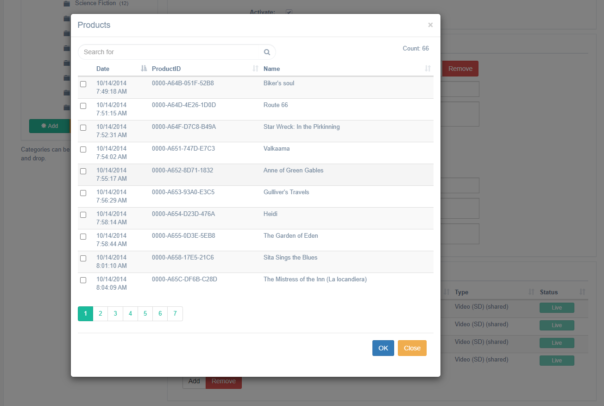Click Name column header
Image resolution: width=604 pixels, height=406 pixels.
click(272, 69)
